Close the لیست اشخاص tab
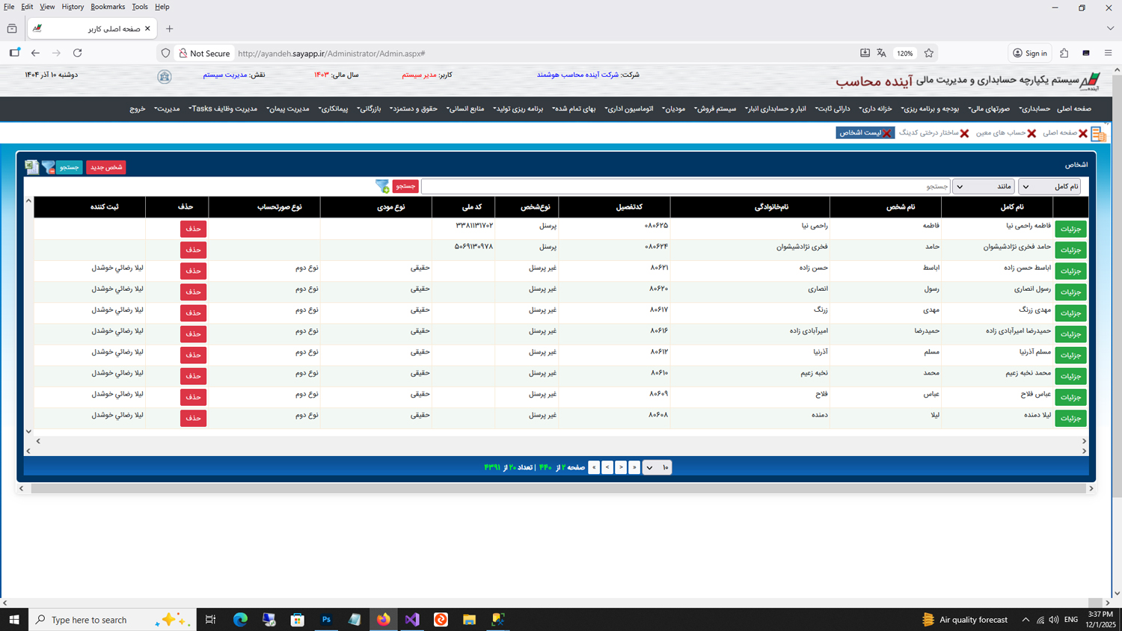This screenshot has width=1122, height=631. pyautogui.click(x=886, y=133)
